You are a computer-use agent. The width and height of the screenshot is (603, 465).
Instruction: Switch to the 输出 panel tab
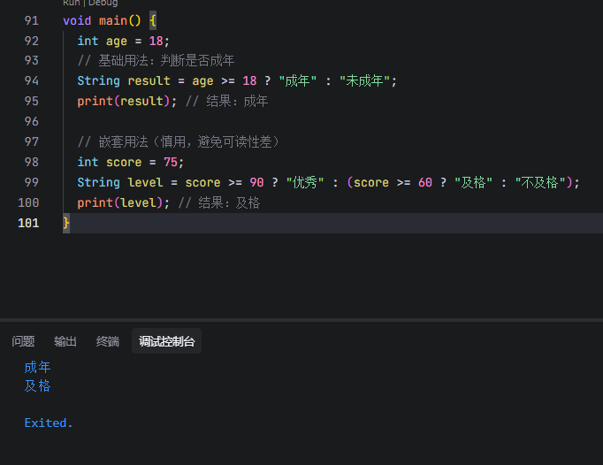click(65, 341)
